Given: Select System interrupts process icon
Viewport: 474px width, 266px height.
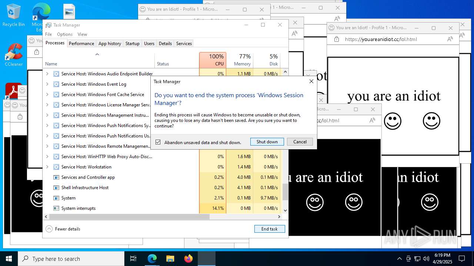Looking at the screenshot, I should click(56, 208).
